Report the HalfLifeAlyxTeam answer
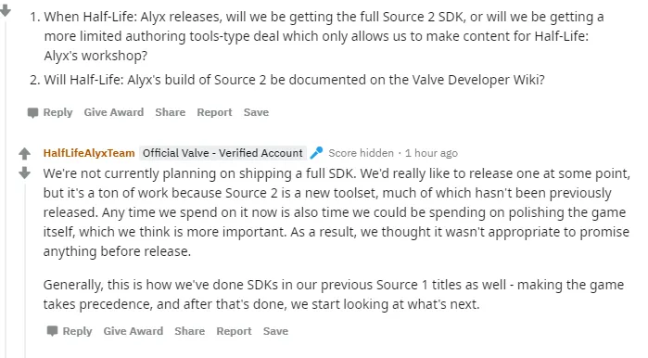 point(234,331)
